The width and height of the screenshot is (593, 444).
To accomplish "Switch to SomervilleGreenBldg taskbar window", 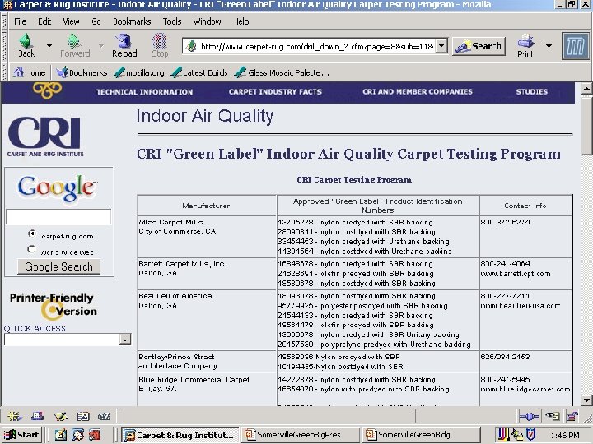I will (421, 435).
